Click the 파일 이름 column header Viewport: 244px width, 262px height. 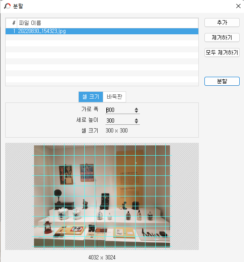[x=108, y=23]
